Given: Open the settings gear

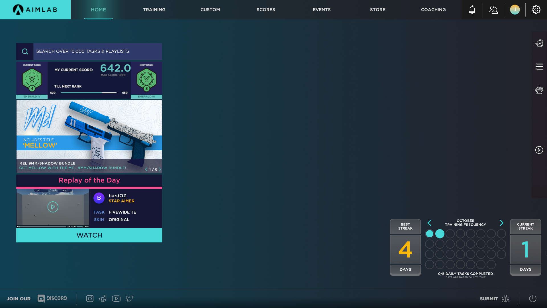Looking at the screenshot, I should pyautogui.click(x=536, y=10).
